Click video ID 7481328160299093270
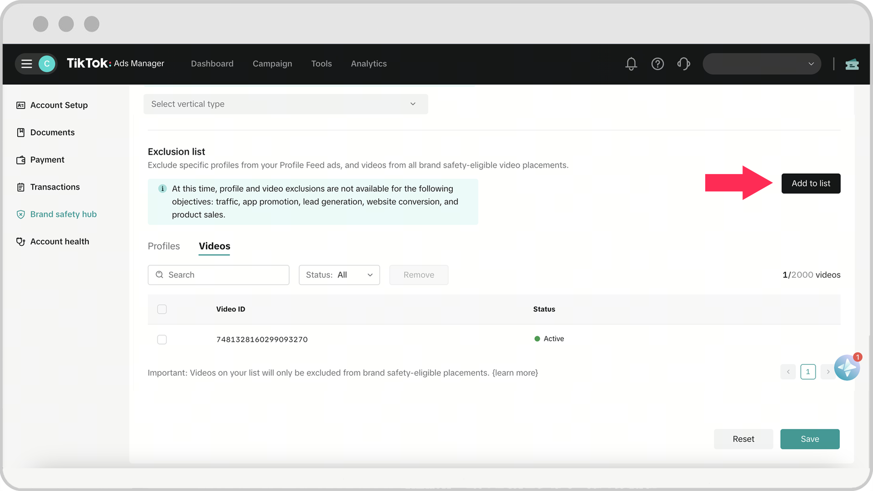 point(262,340)
